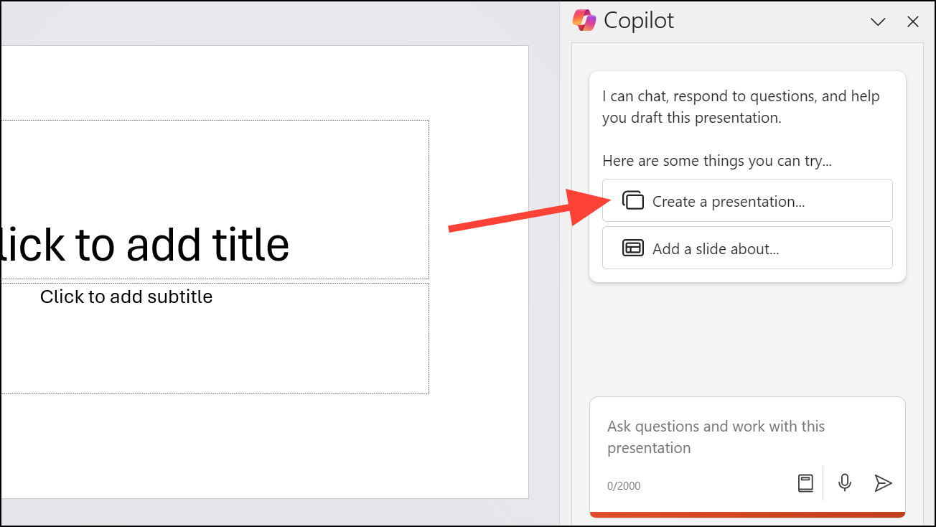Click the '0/2000' character counter
This screenshot has width=936, height=527.
point(624,486)
